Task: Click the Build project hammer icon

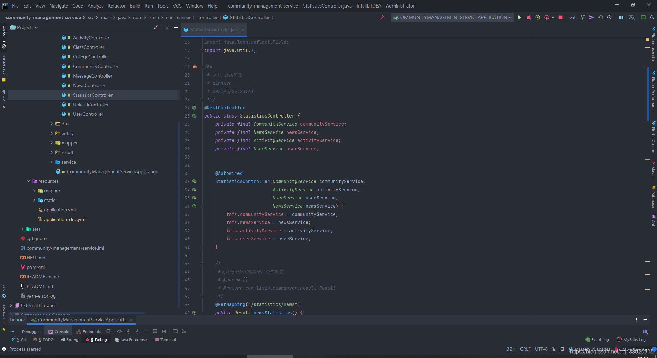Action: click(382, 17)
